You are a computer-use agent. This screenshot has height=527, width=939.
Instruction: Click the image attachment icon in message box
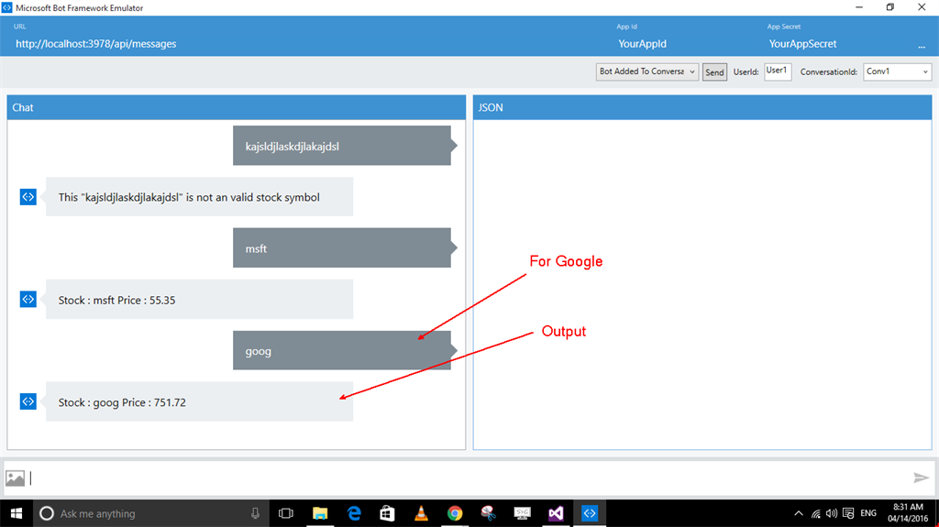pyautogui.click(x=15, y=478)
